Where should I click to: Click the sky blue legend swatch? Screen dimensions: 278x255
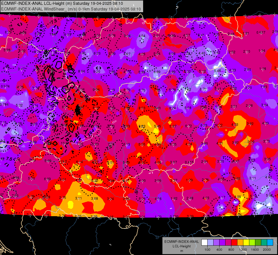pos(270,243)
